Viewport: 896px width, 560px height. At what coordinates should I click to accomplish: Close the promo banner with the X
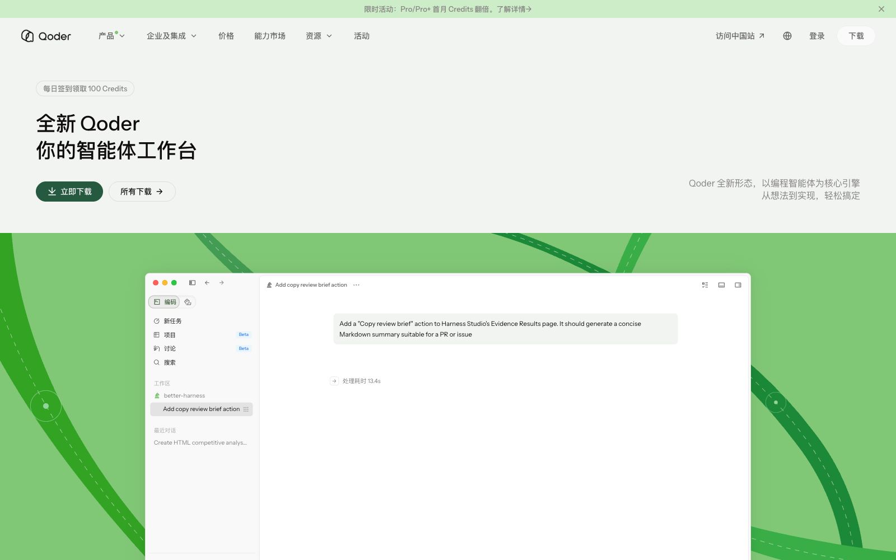881,9
